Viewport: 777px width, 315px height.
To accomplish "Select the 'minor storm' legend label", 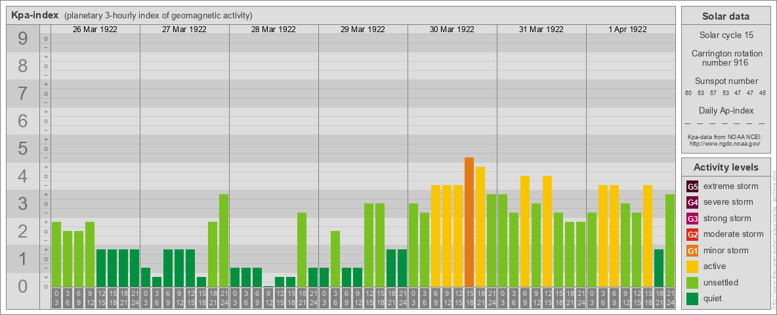I will [726, 250].
